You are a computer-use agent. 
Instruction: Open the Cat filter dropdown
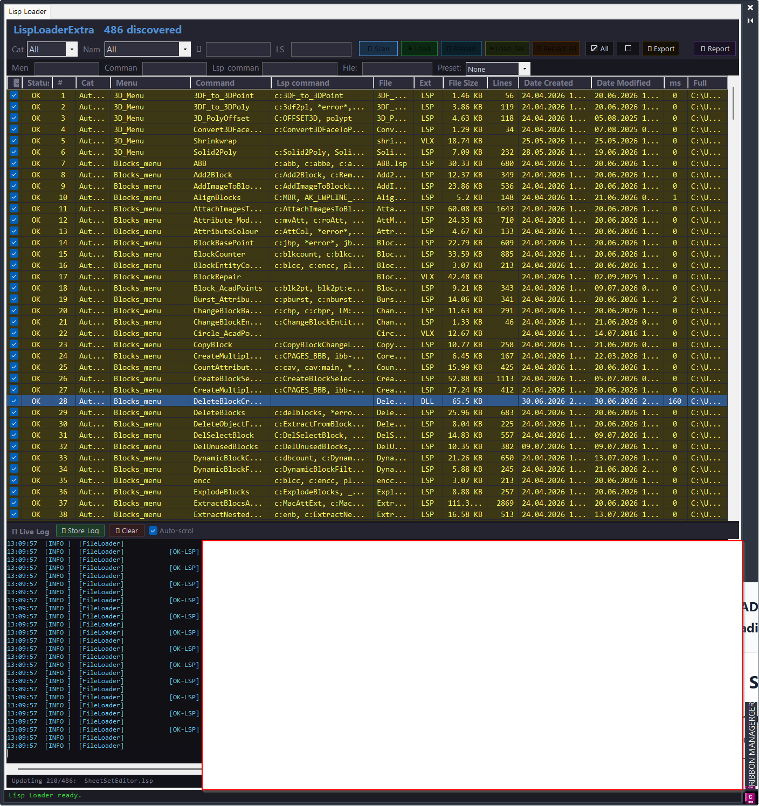click(x=72, y=49)
